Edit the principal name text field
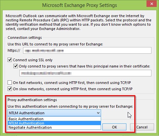This screenshot has width=159, height=136. pyautogui.click(x=85, y=73)
